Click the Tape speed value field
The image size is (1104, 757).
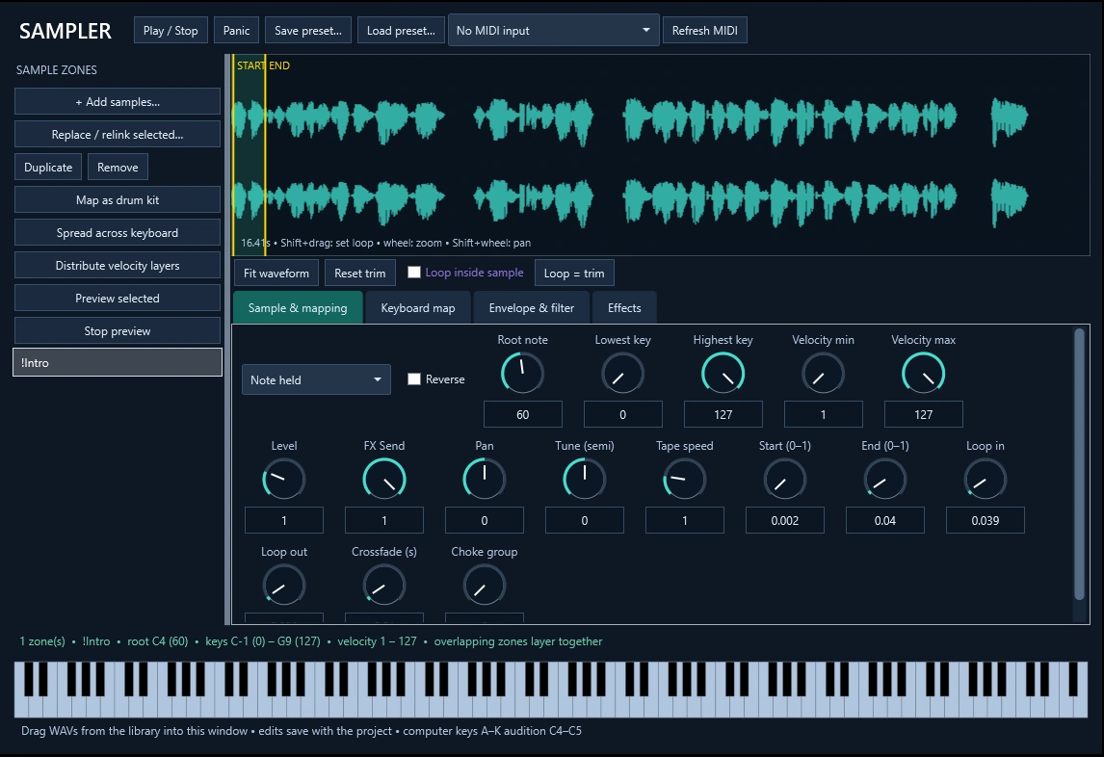(x=684, y=520)
